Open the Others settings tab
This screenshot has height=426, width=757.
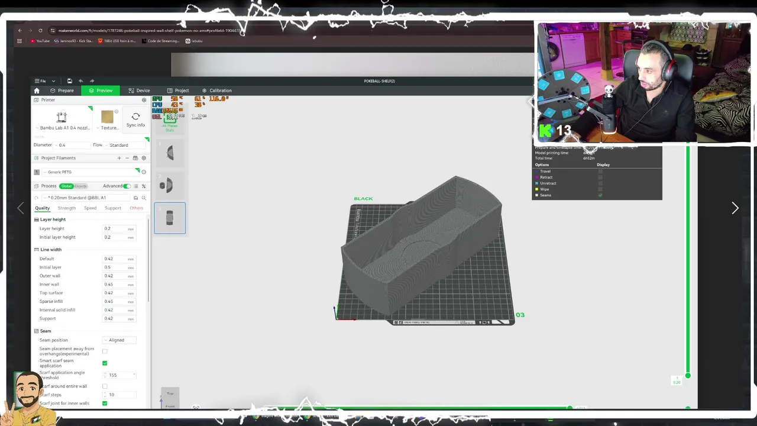[137, 208]
